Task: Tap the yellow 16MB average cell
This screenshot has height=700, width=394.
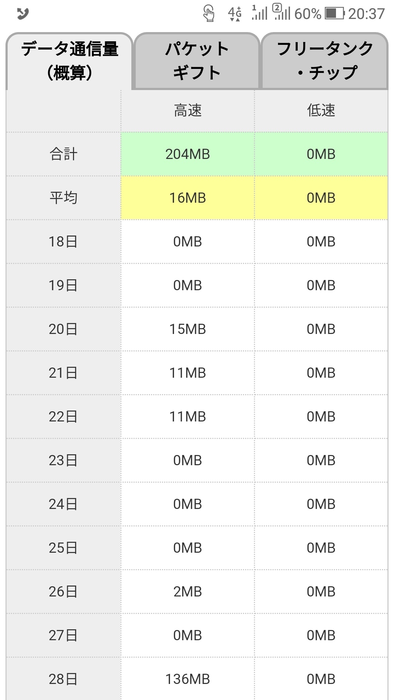Action: pyautogui.click(x=188, y=198)
